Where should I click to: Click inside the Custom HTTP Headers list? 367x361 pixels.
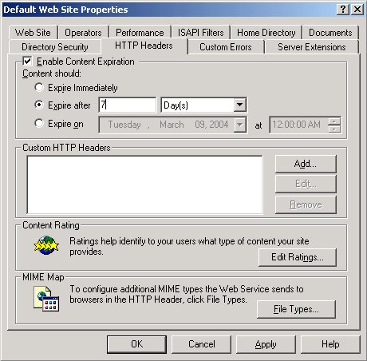(x=144, y=184)
